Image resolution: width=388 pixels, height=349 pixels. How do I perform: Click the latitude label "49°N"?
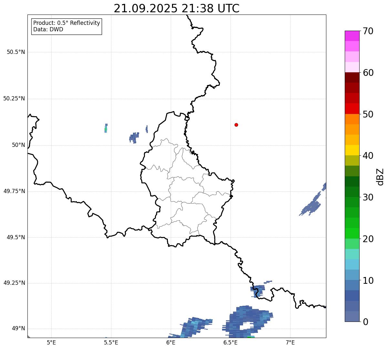coord(18,328)
